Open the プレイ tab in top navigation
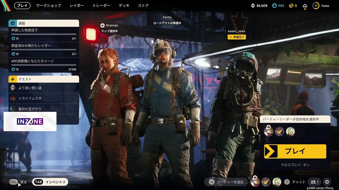The width and height of the screenshot is (339, 190). click(x=22, y=6)
